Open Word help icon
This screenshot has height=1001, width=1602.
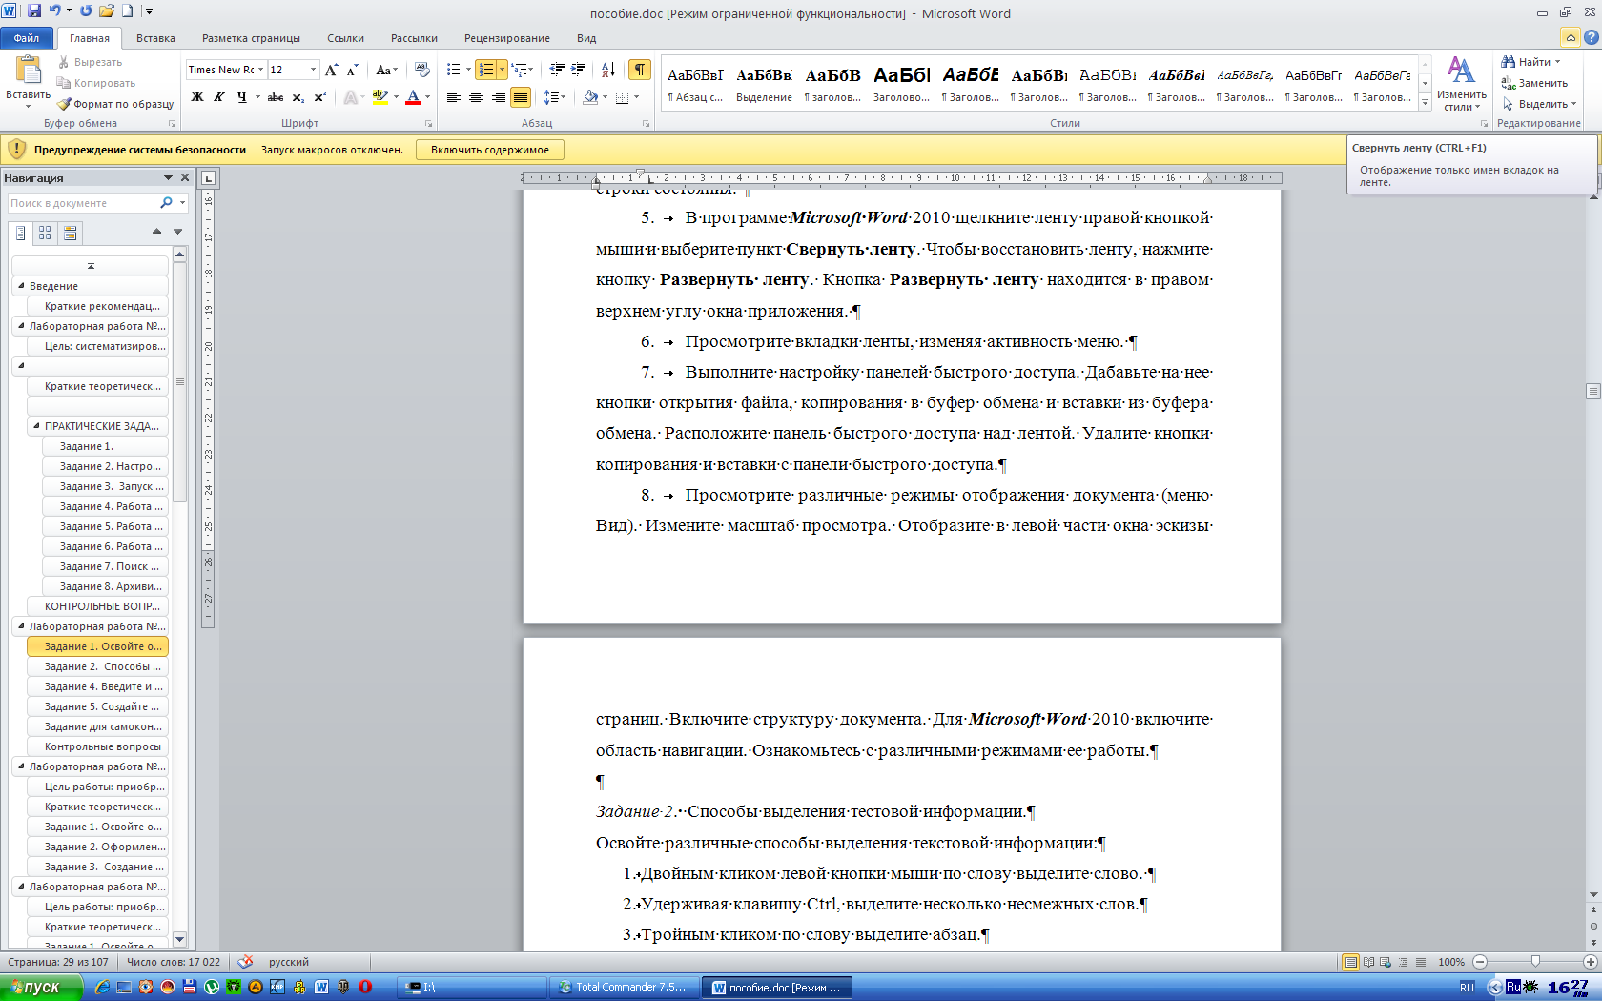point(1591,37)
